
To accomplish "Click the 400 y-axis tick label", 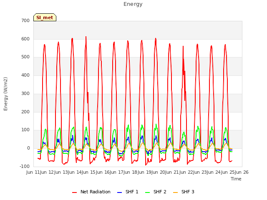I will [x=25, y=75].
